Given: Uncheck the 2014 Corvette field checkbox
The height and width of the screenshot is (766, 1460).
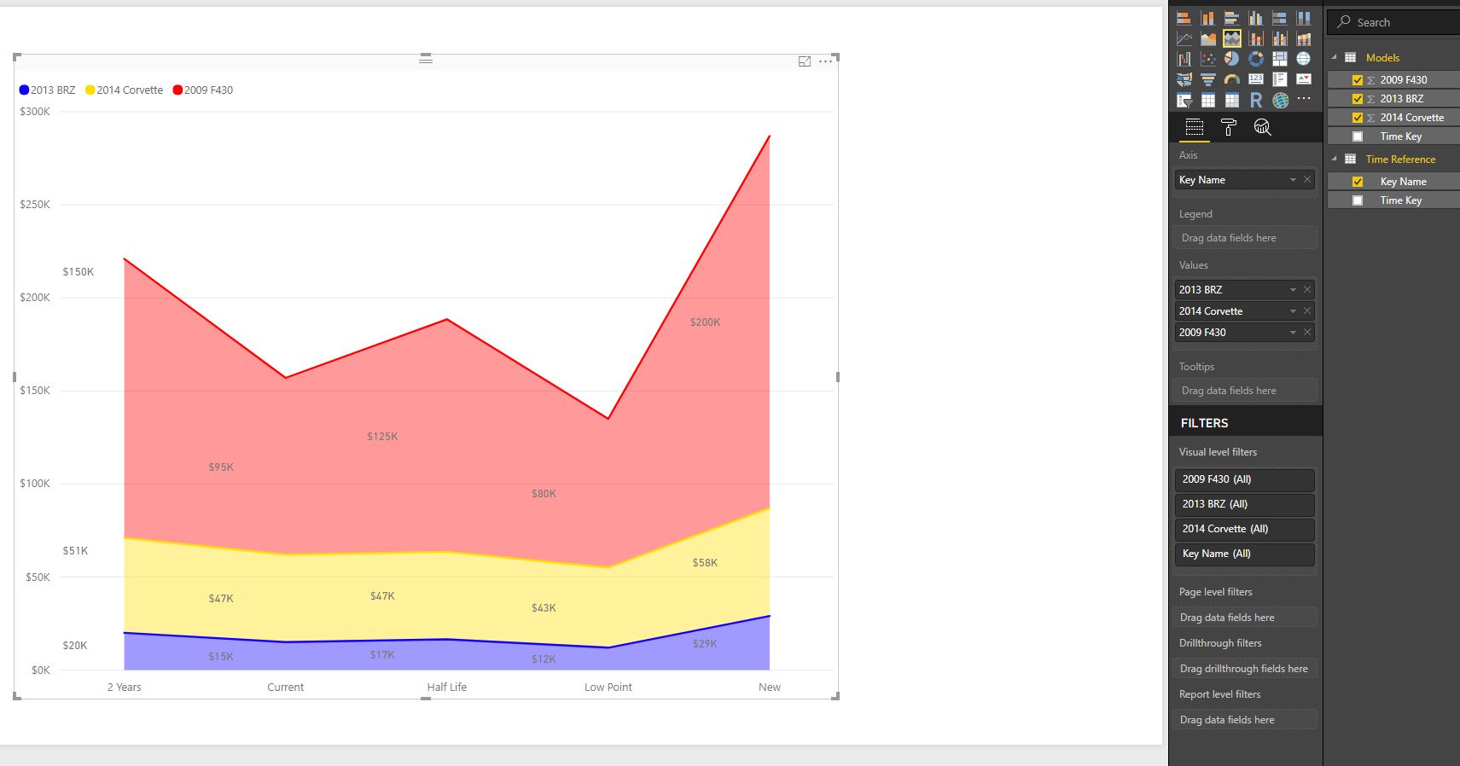Looking at the screenshot, I should click(1358, 118).
